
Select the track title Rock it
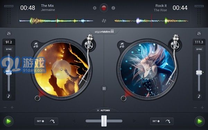[161, 6]
